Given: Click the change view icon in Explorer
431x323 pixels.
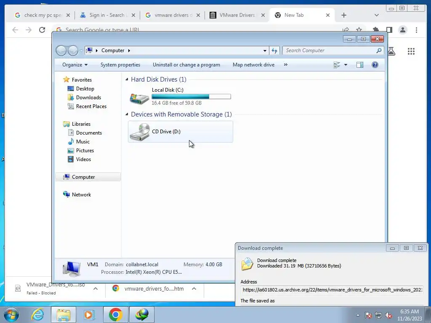Looking at the screenshot, I should 337,65.
